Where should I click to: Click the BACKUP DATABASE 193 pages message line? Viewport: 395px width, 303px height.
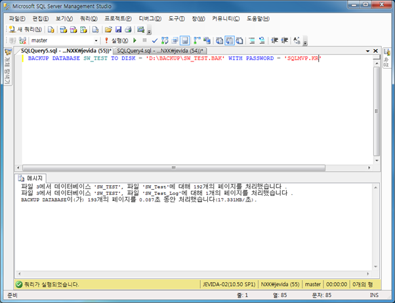pos(139,200)
